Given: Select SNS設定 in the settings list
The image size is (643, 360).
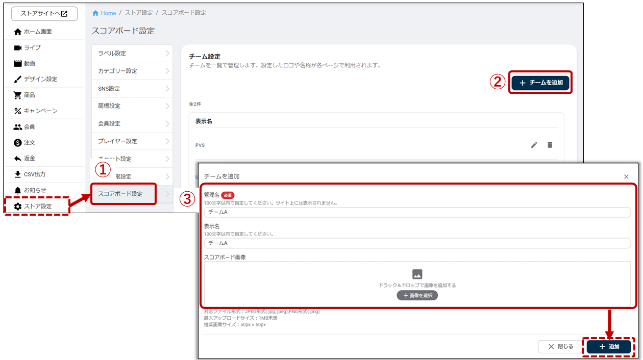Looking at the screenshot, I should click(133, 88).
